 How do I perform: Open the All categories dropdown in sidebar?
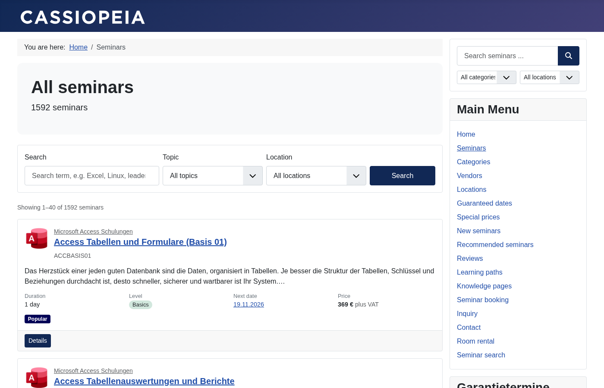(487, 78)
